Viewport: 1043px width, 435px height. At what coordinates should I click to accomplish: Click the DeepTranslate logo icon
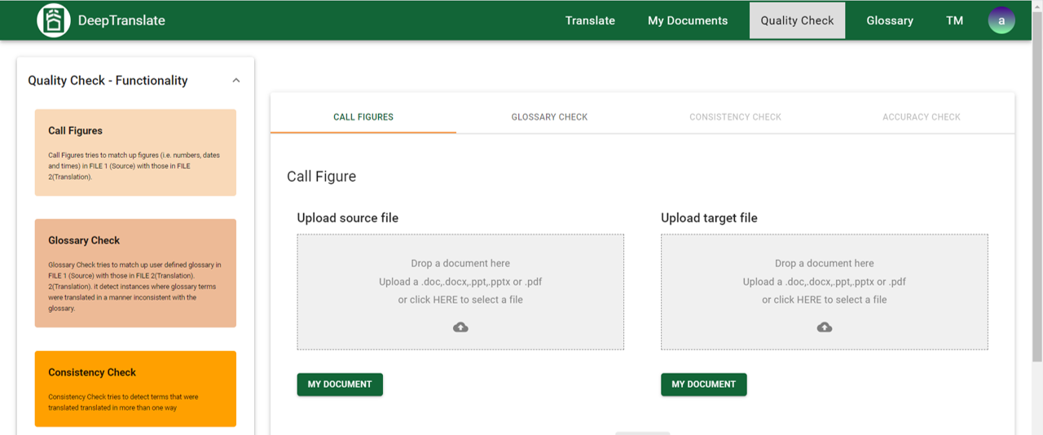coord(54,20)
